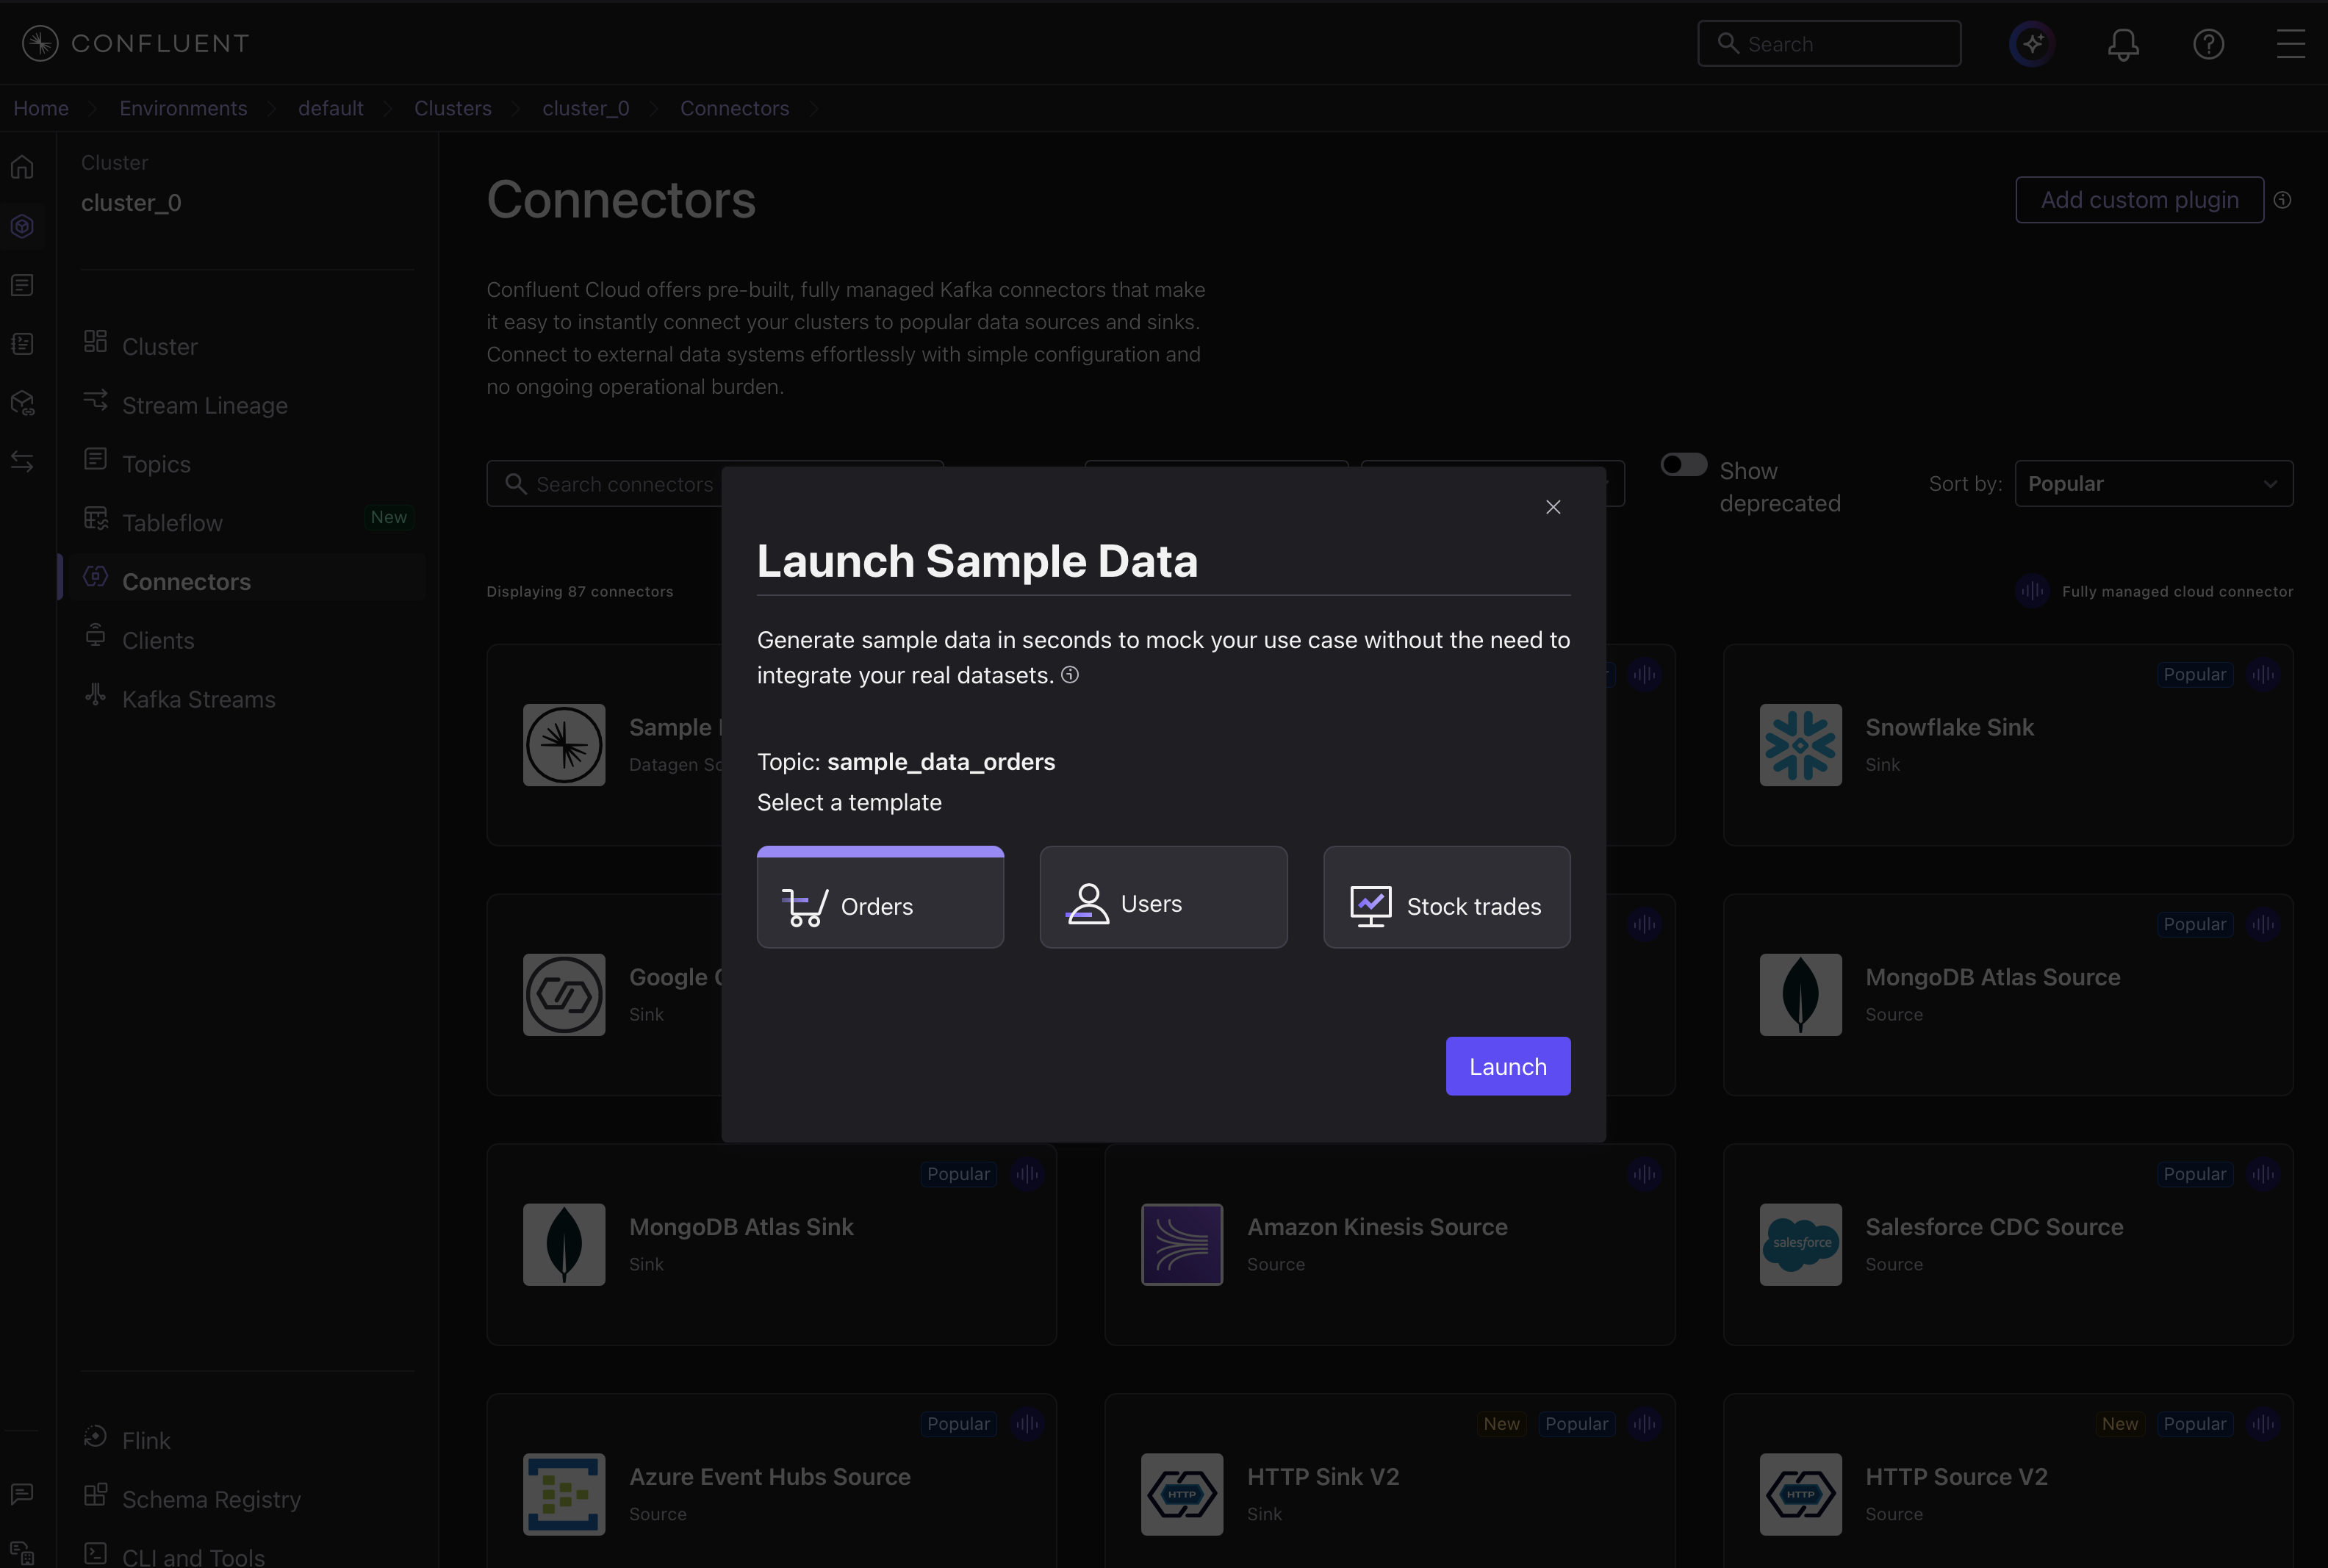
Task: Go to Home breadcrumb
Action: pyautogui.click(x=41, y=108)
